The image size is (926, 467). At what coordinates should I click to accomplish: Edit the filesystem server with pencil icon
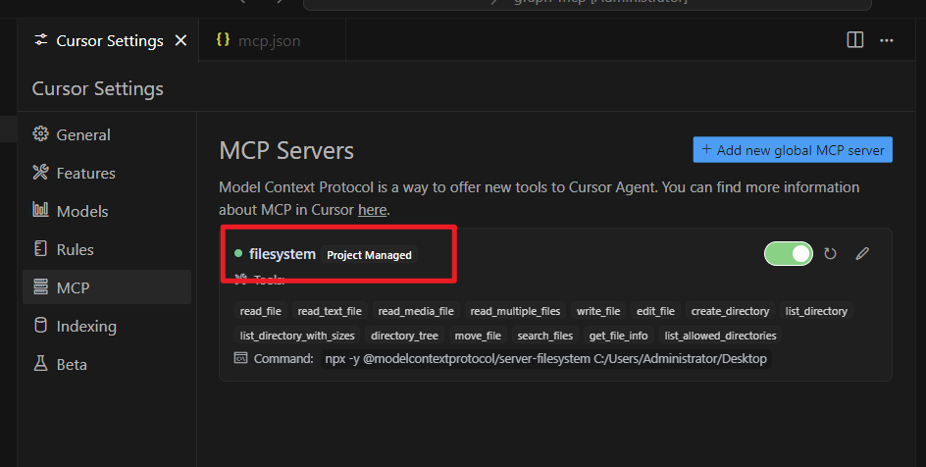pos(862,254)
